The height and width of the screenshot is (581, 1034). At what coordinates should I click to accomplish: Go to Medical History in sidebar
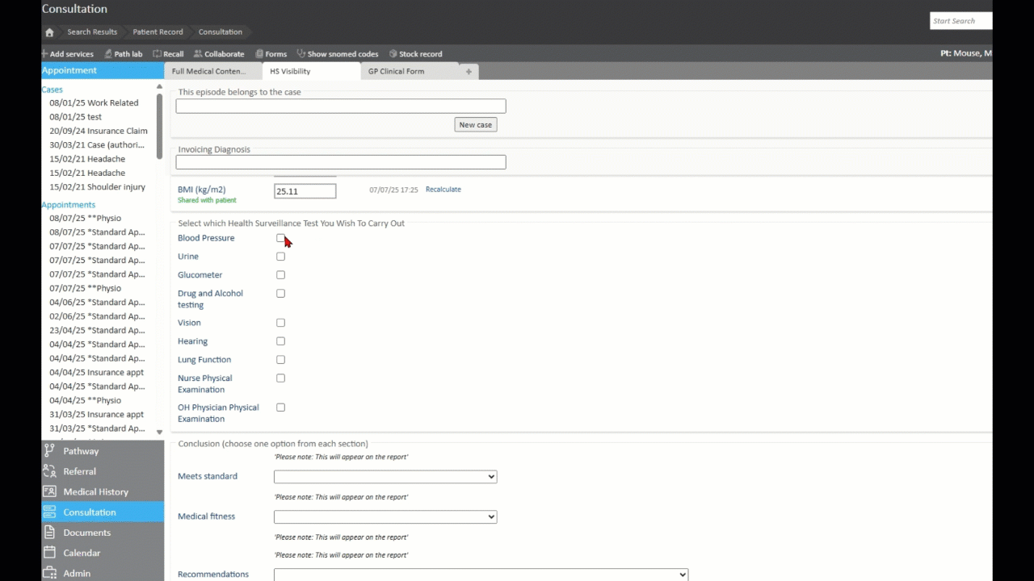[x=95, y=491]
